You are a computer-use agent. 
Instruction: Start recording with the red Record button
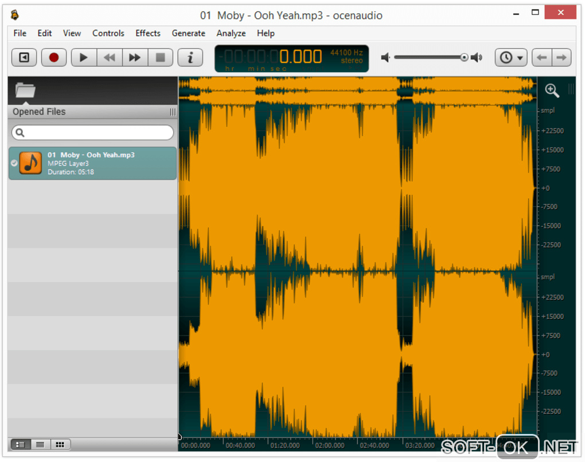[x=54, y=57]
